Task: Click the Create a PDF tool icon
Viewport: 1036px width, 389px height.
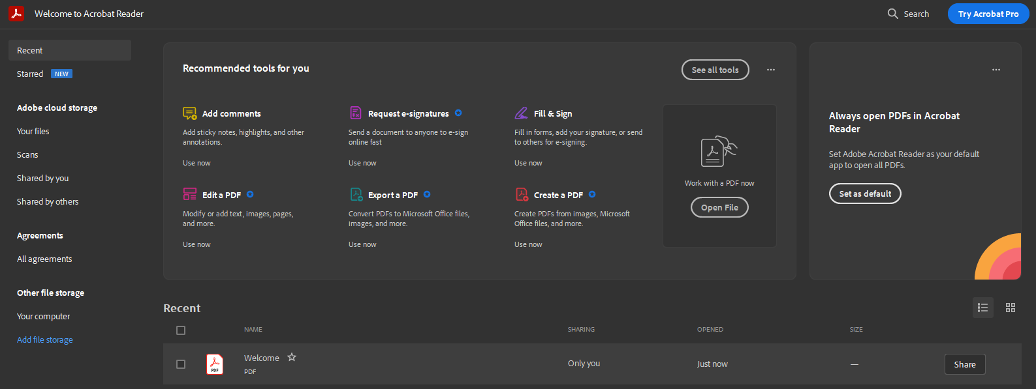Action: coord(522,194)
